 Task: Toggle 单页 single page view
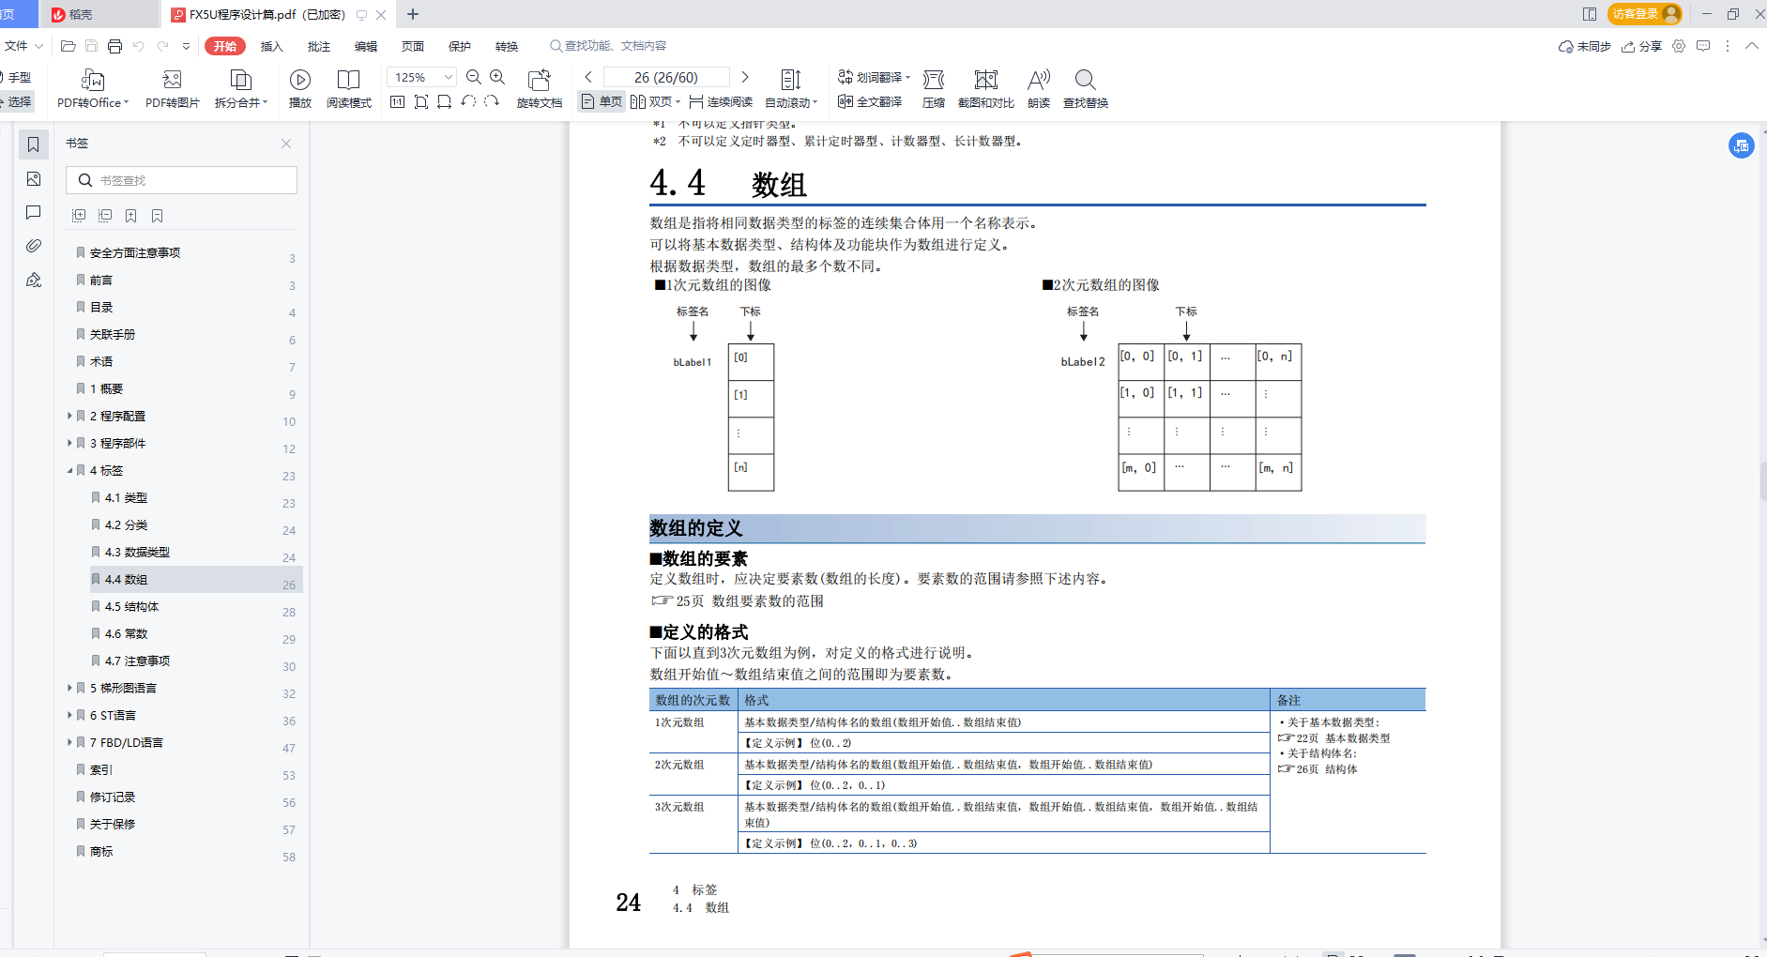(x=602, y=101)
